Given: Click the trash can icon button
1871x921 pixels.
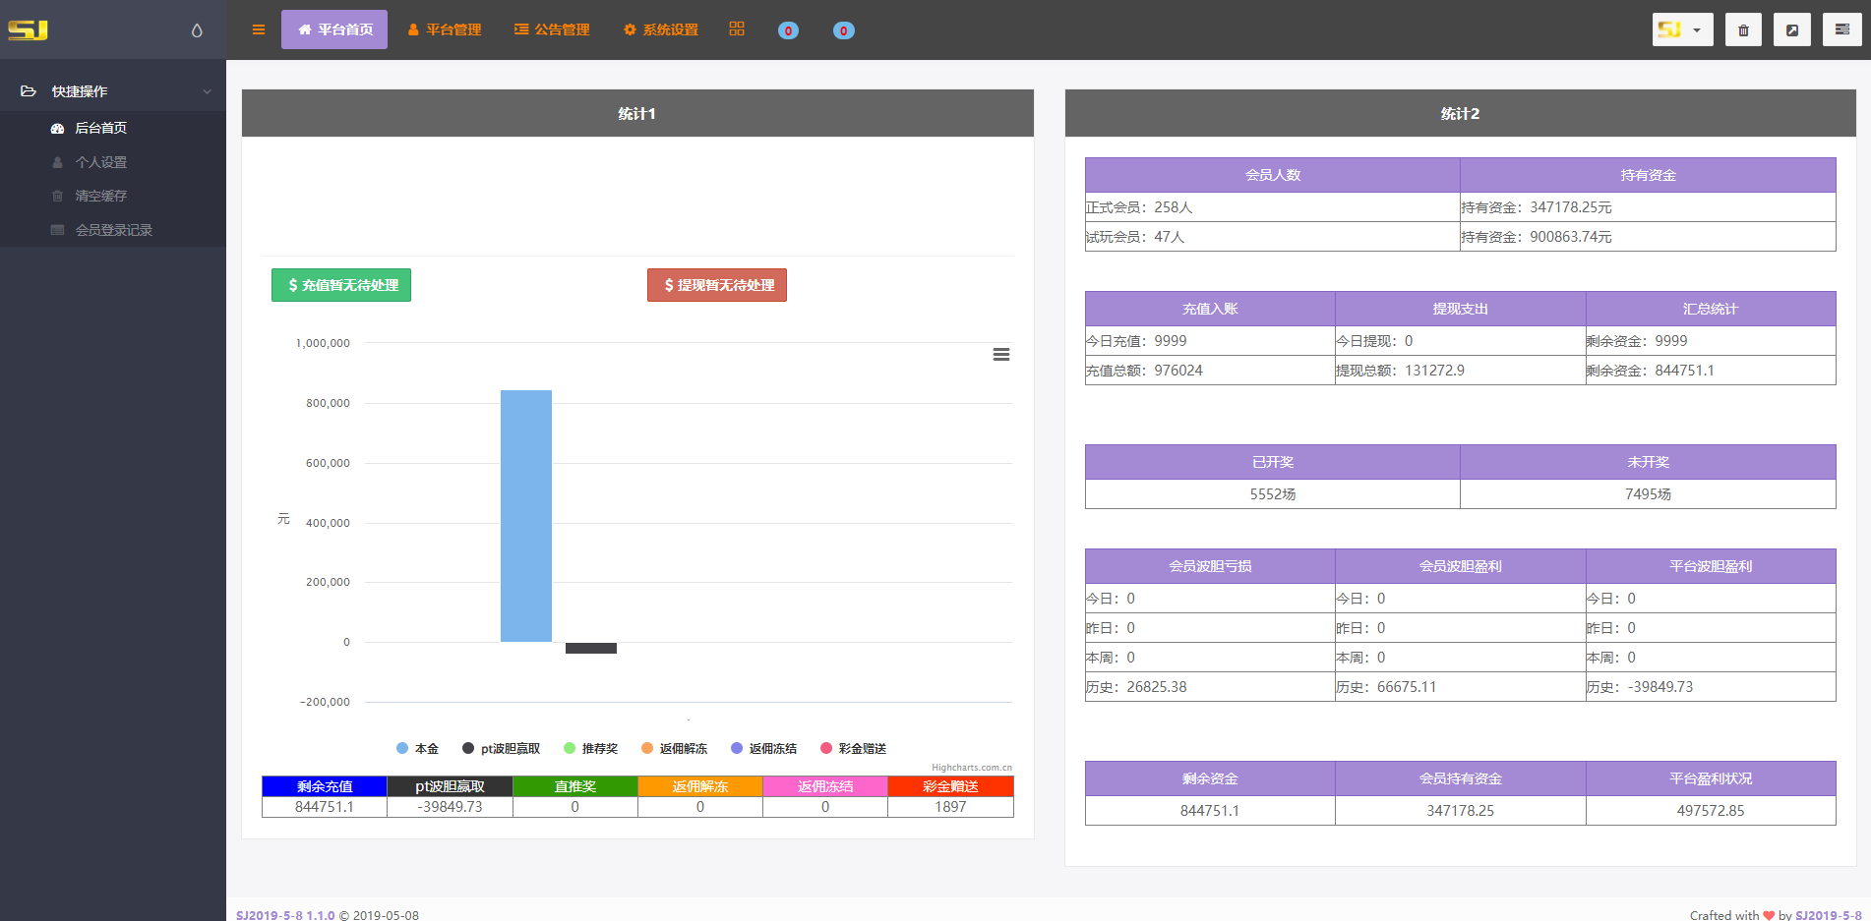Looking at the screenshot, I should coord(1743,29).
